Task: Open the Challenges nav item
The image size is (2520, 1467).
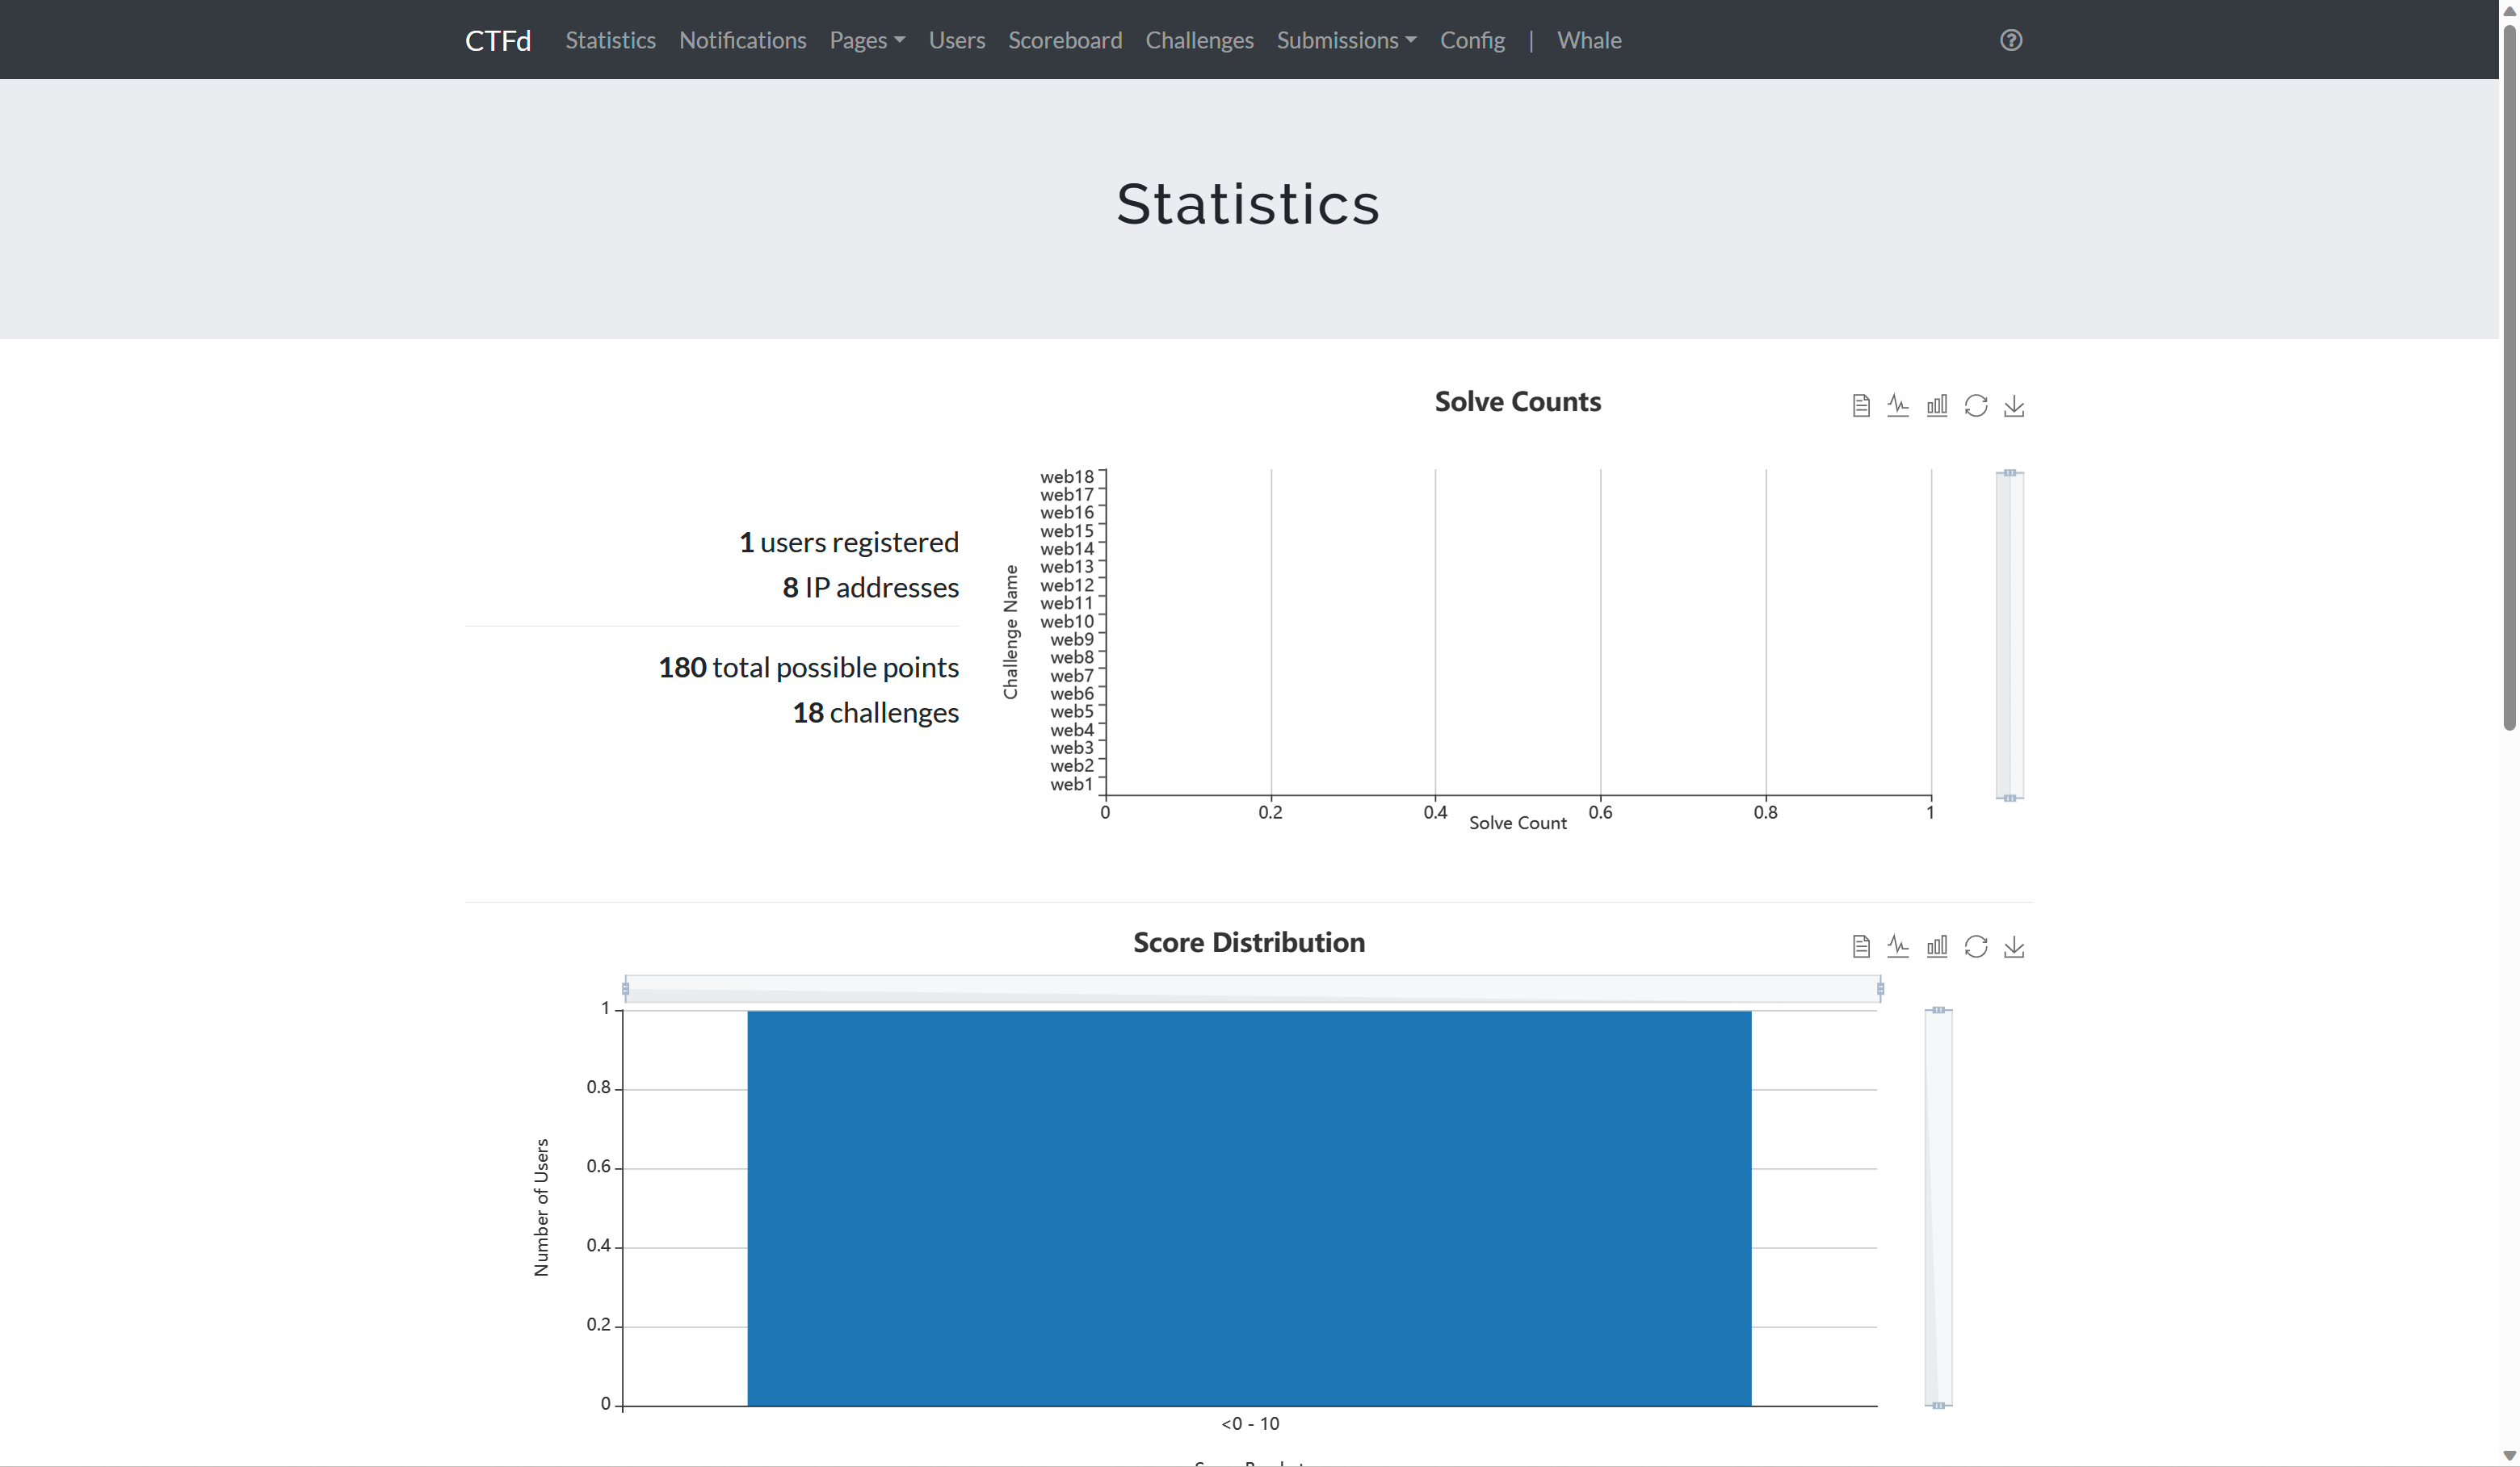Action: [1199, 40]
